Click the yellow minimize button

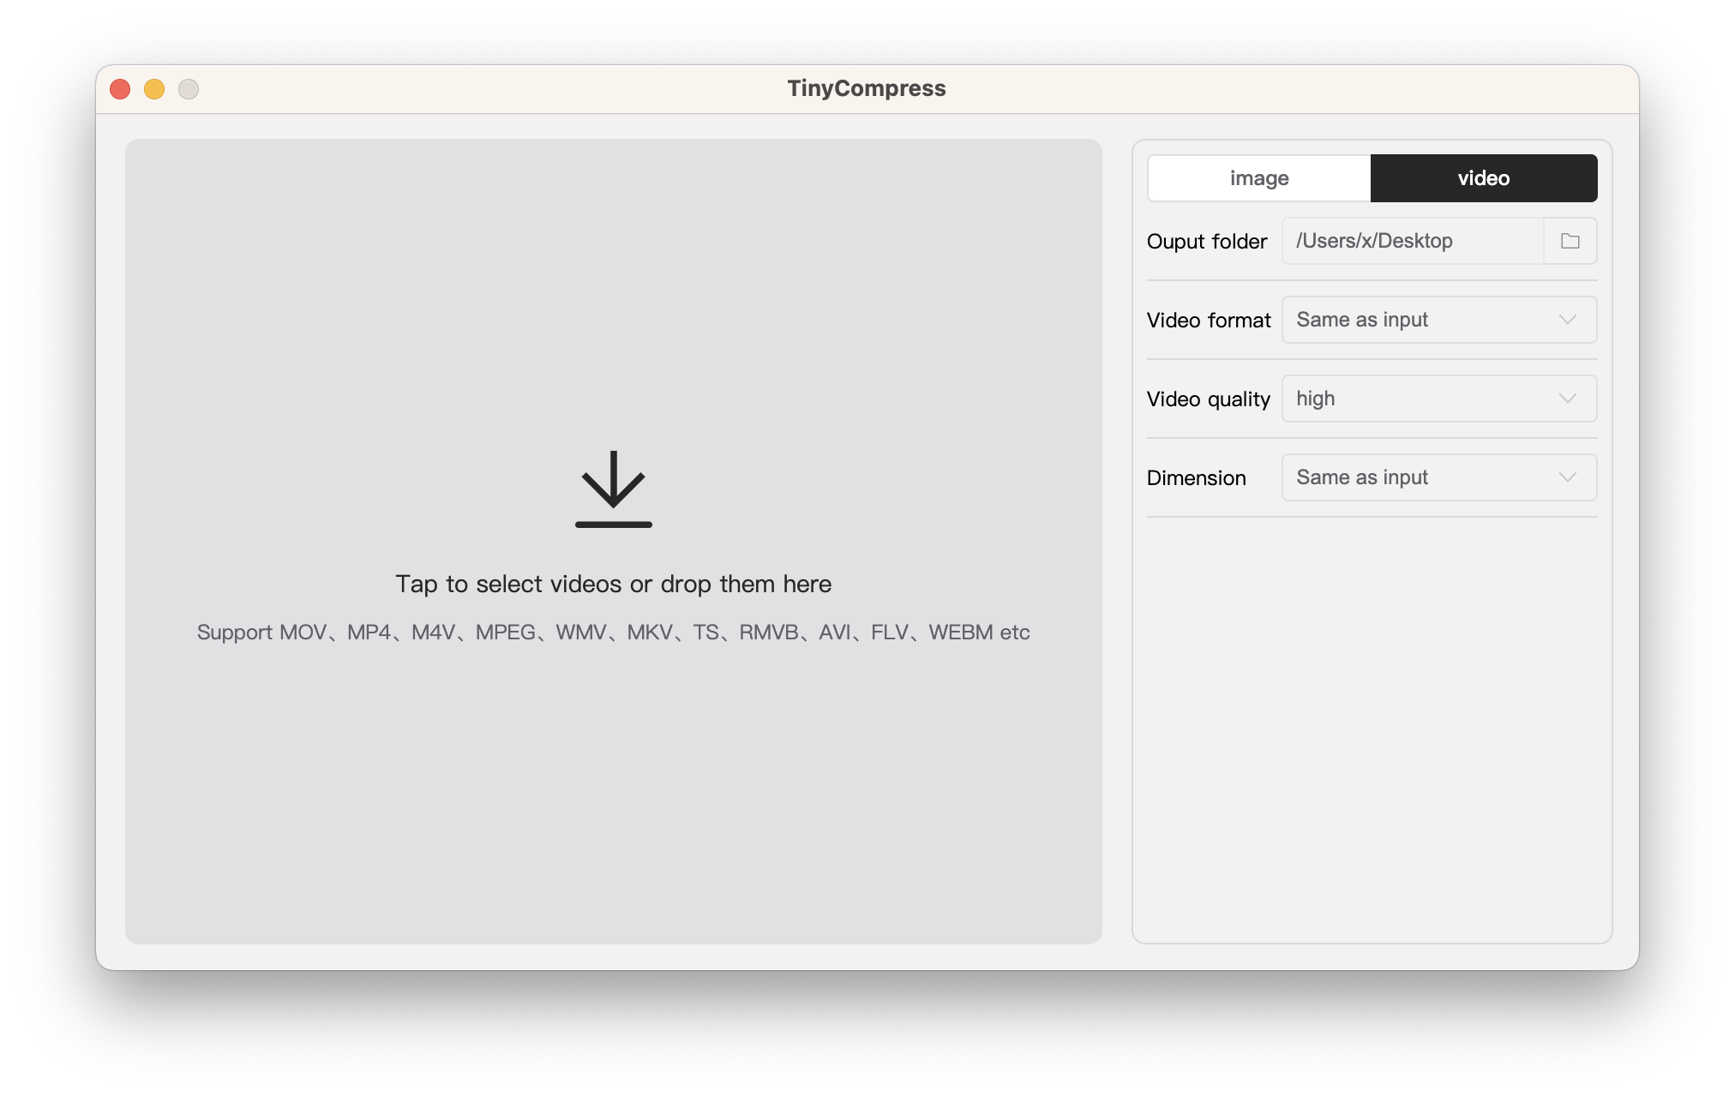point(154,88)
